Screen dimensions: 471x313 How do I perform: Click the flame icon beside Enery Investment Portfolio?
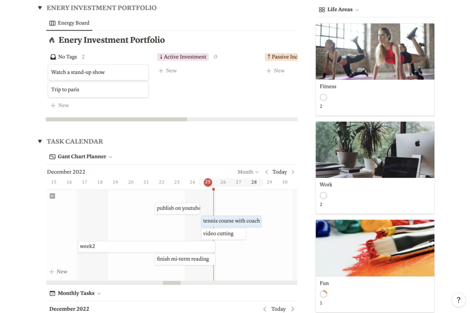52,40
